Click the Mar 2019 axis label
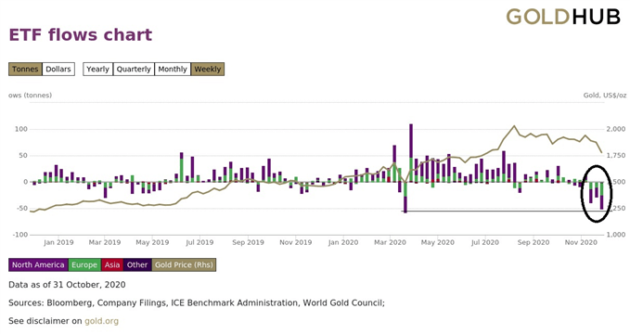630x334 pixels. [x=105, y=242]
